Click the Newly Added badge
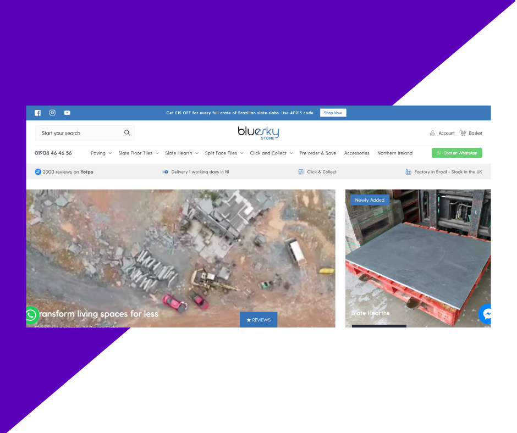The image size is (517, 433). (x=370, y=200)
